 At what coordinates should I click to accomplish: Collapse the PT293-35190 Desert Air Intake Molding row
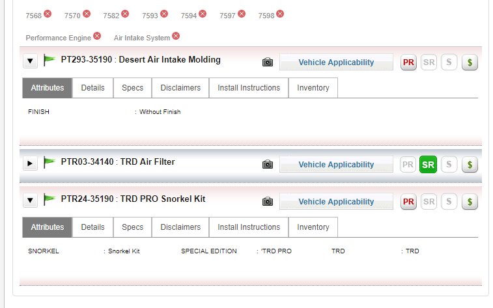(30, 61)
